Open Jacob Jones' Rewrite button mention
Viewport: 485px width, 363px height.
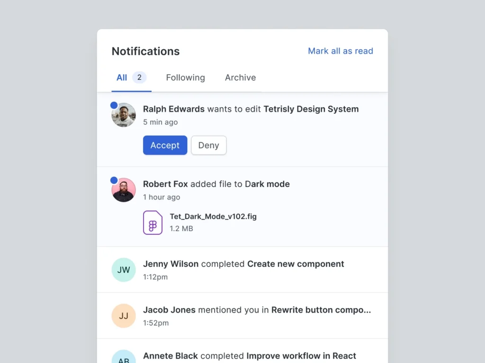click(x=321, y=310)
